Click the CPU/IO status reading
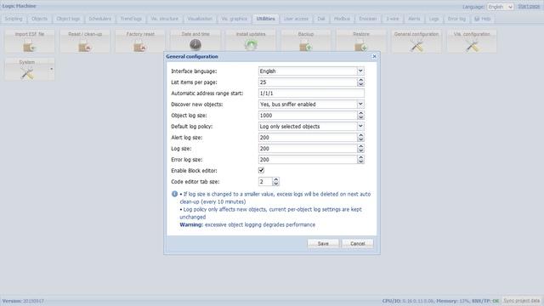This screenshot has width=544, height=306. [x=408, y=301]
